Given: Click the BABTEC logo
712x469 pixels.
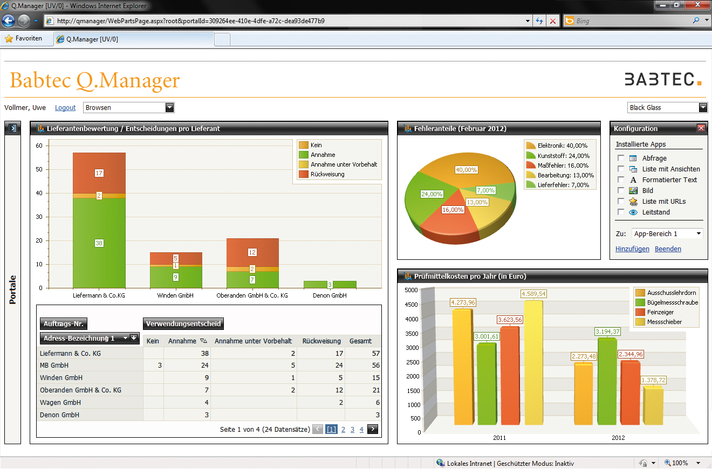Looking at the screenshot, I should 663,79.
